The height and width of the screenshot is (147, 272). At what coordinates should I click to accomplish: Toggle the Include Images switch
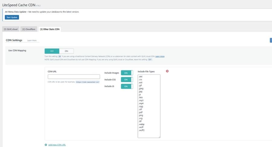[x=127, y=73]
